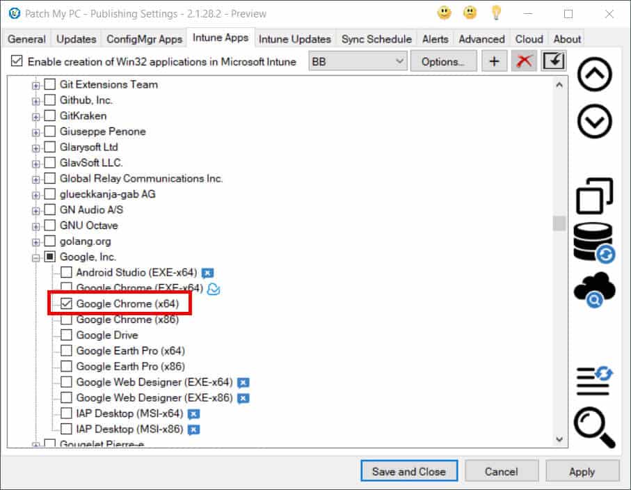Viewport: 631px width, 490px height.
Task: Click the list refresh icon
Action: (594, 380)
